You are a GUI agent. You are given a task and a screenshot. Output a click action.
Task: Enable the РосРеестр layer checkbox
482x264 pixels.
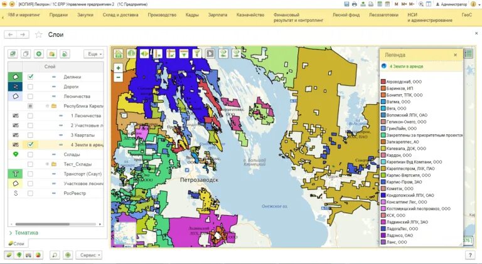(30, 193)
